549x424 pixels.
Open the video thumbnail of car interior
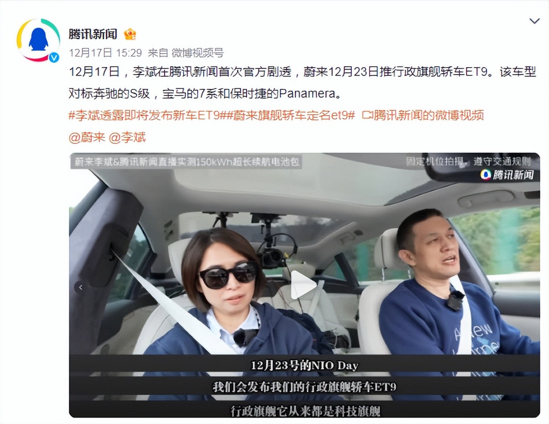(304, 285)
